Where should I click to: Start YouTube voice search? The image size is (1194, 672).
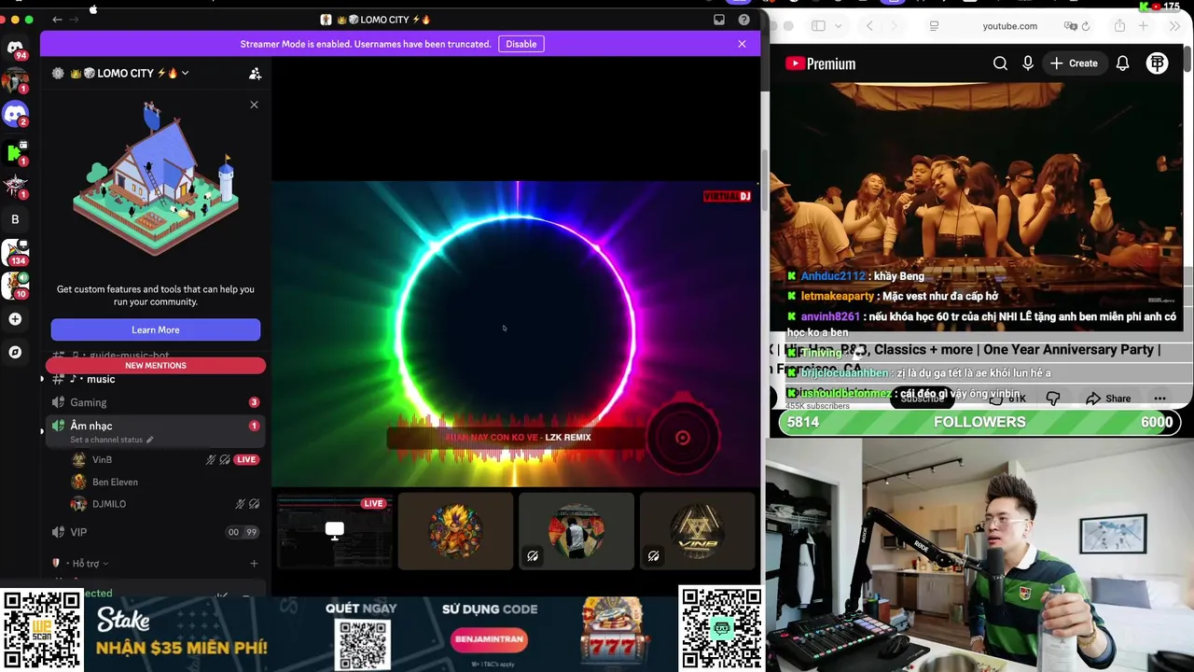(1028, 63)
